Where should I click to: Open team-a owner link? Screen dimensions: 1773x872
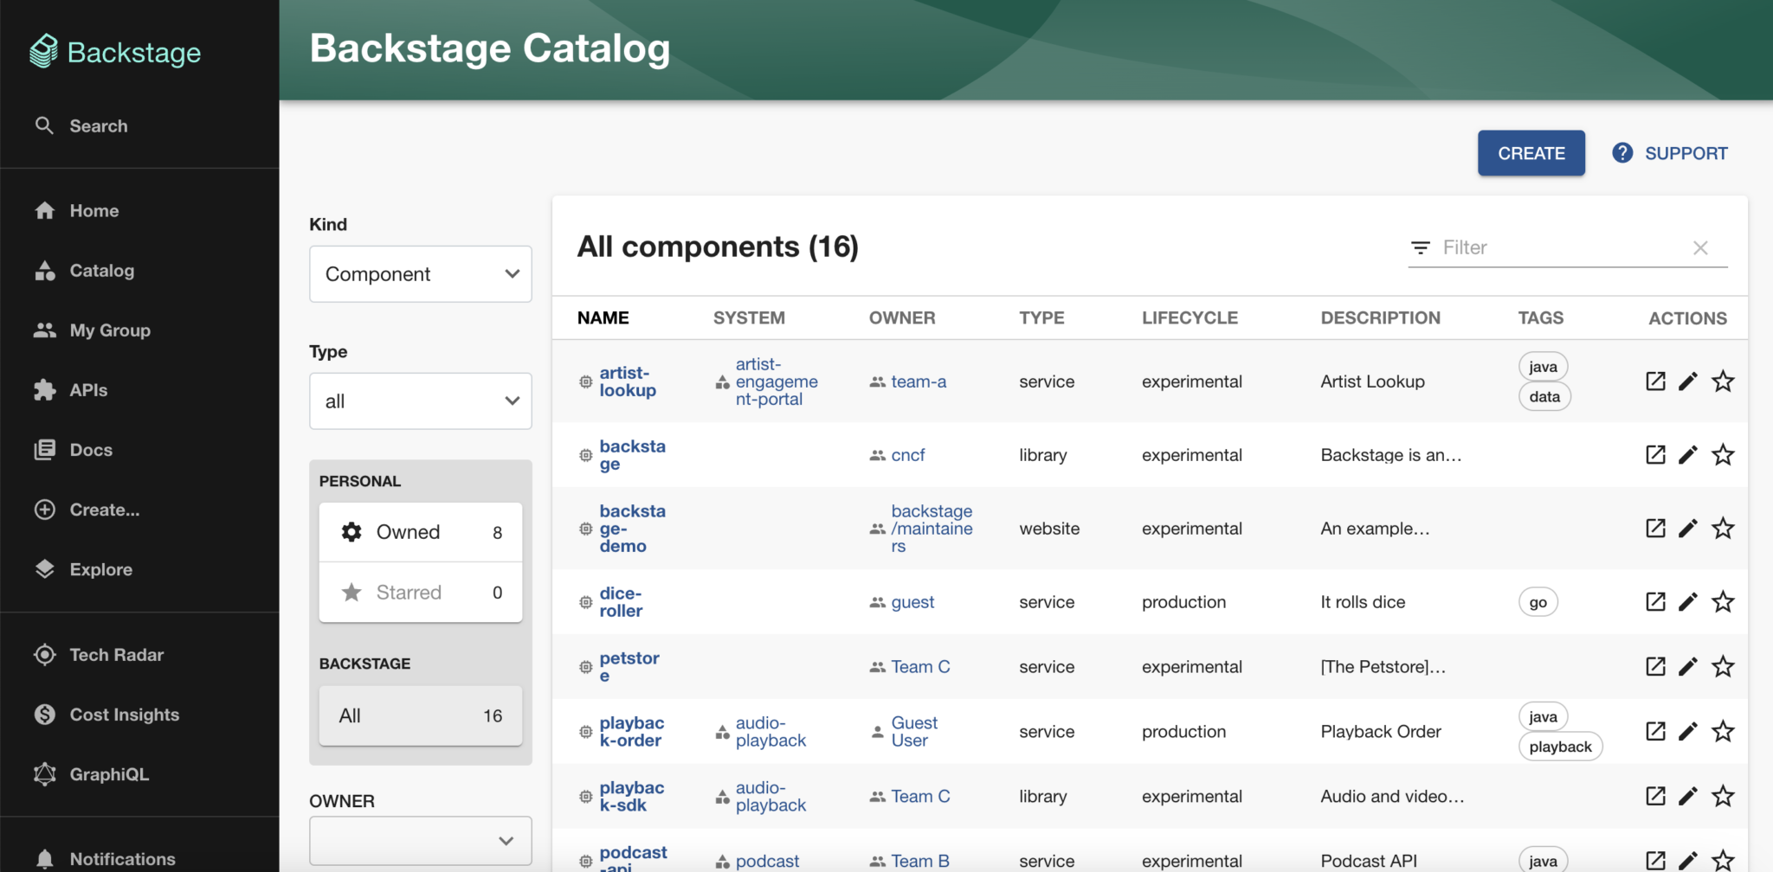[919, 381]
